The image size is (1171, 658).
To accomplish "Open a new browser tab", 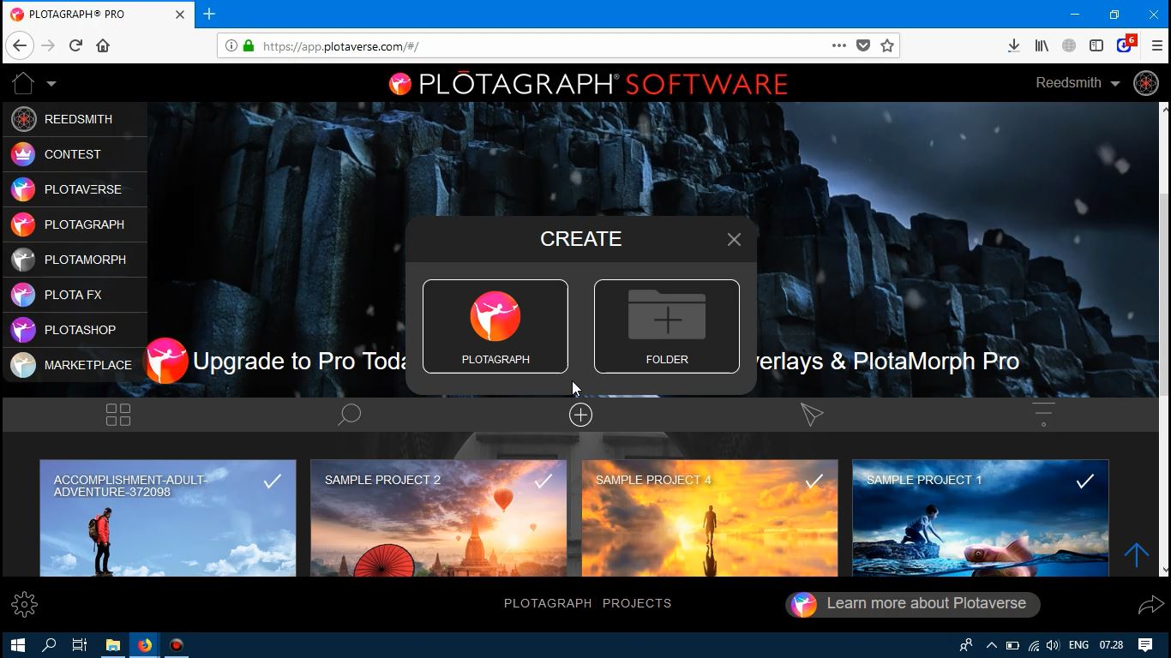I will 209,14.
